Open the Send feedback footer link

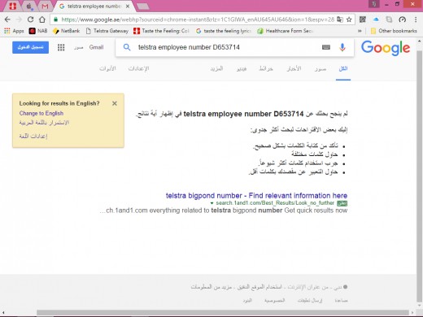point(310,300)
